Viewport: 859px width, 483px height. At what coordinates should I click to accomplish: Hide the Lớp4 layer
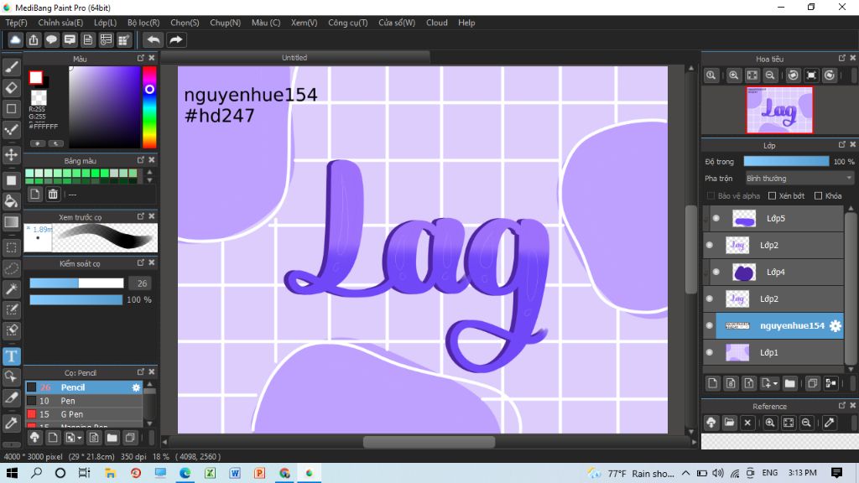716,273
